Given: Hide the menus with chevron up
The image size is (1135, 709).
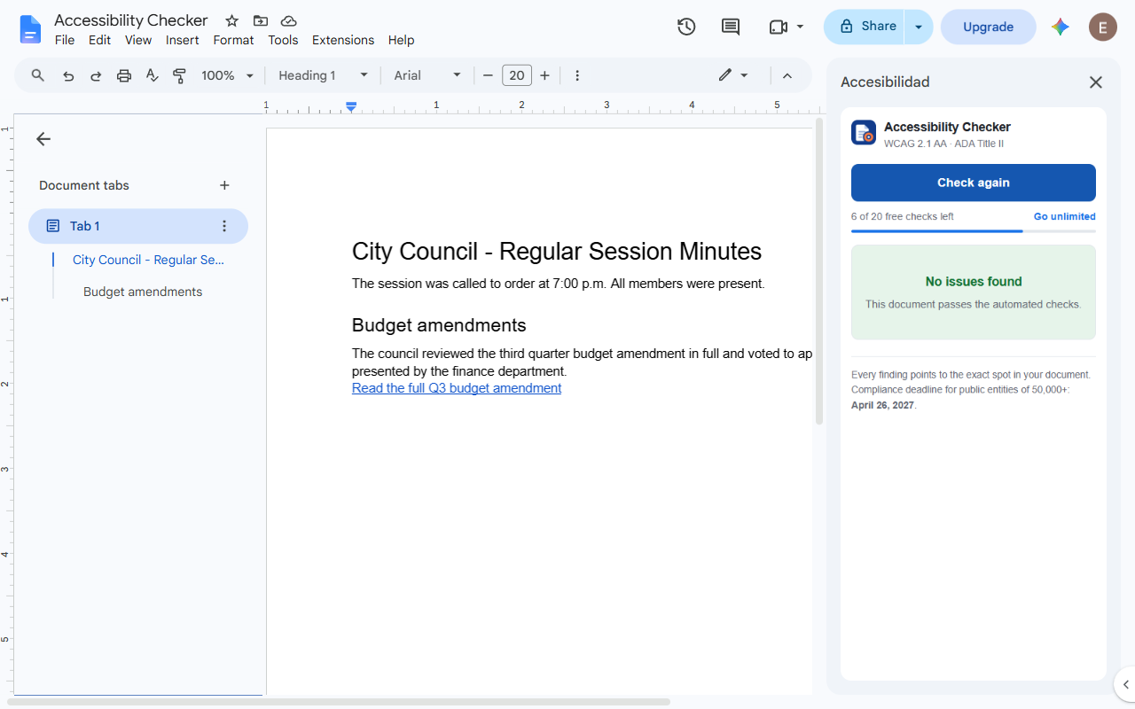Looking at the screenshot, I should click(787, 75).
